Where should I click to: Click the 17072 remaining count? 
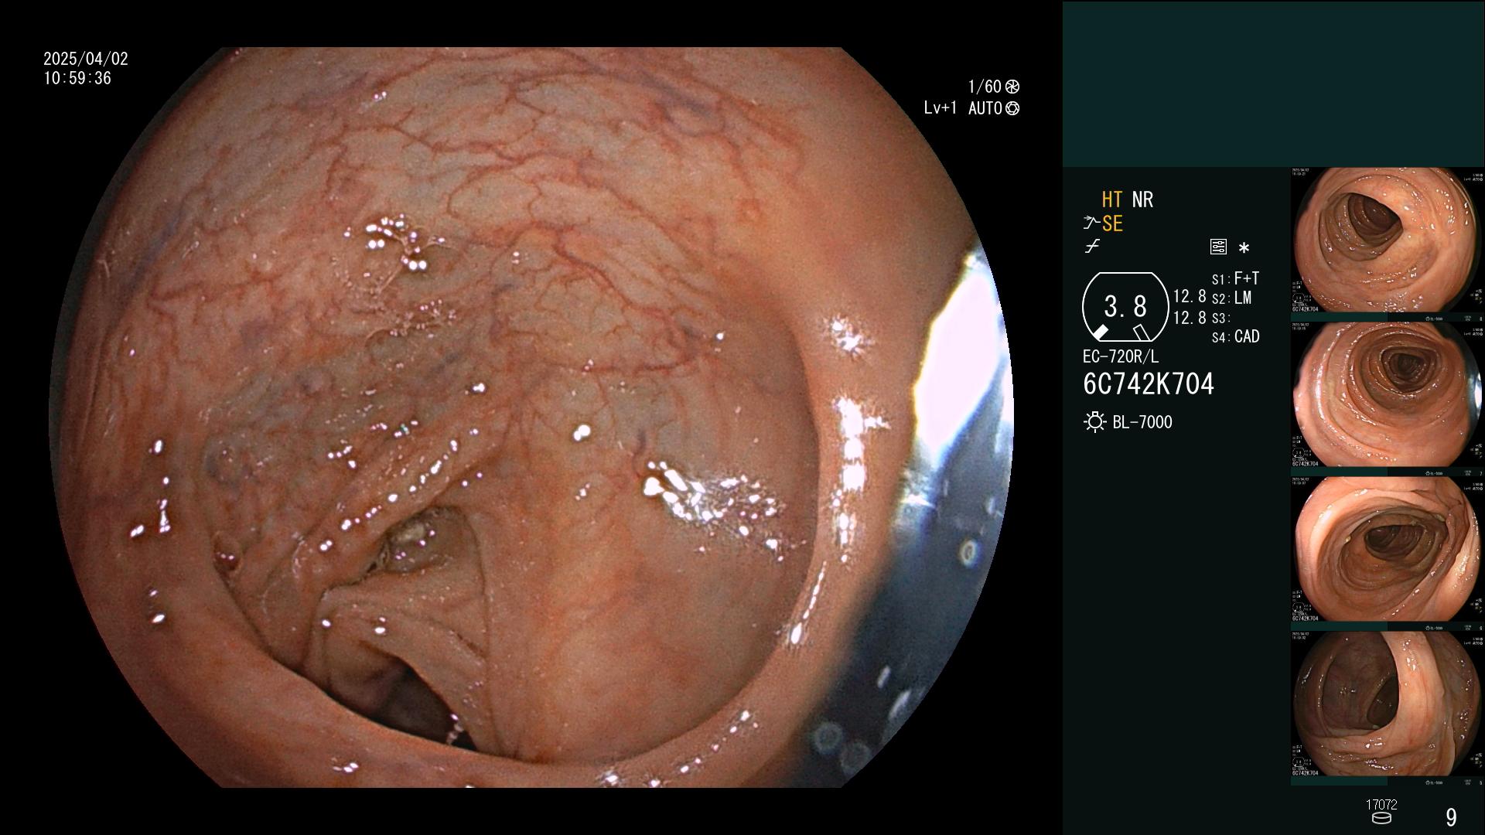click(1381, 805)
